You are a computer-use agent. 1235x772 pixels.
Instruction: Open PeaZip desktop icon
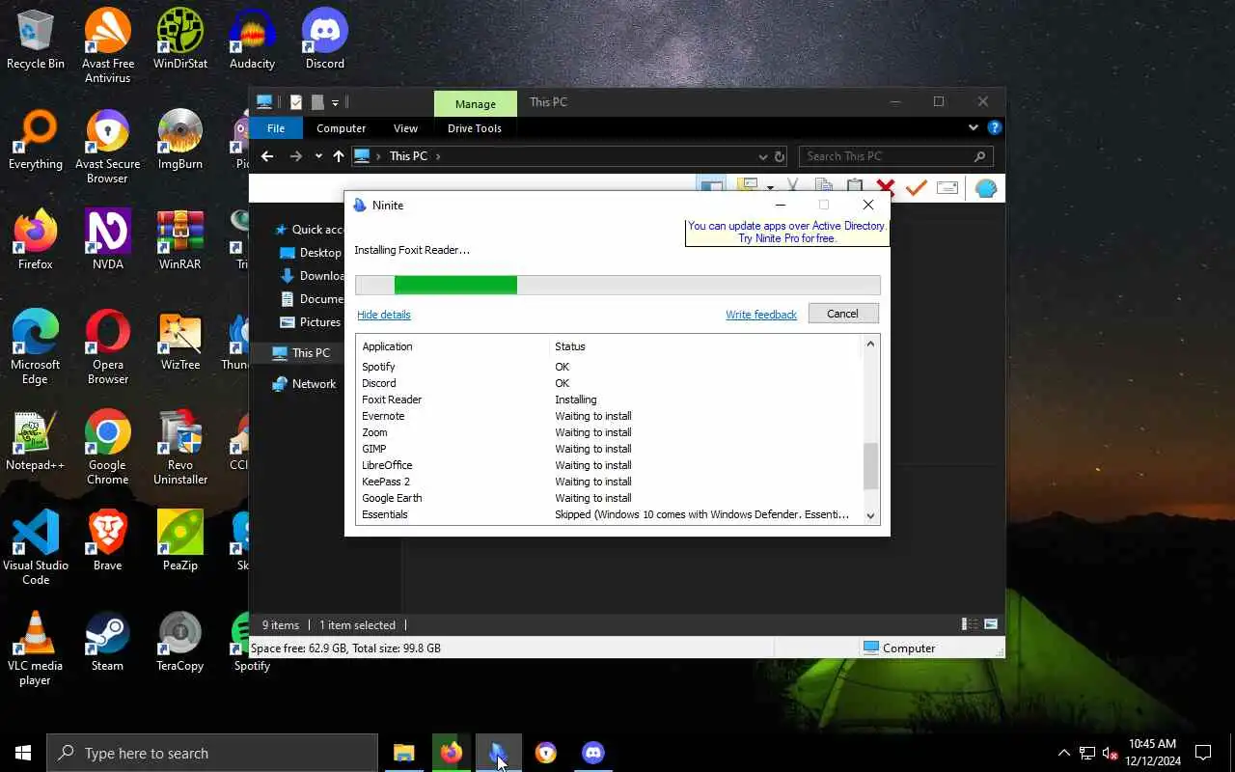point(180,541)
